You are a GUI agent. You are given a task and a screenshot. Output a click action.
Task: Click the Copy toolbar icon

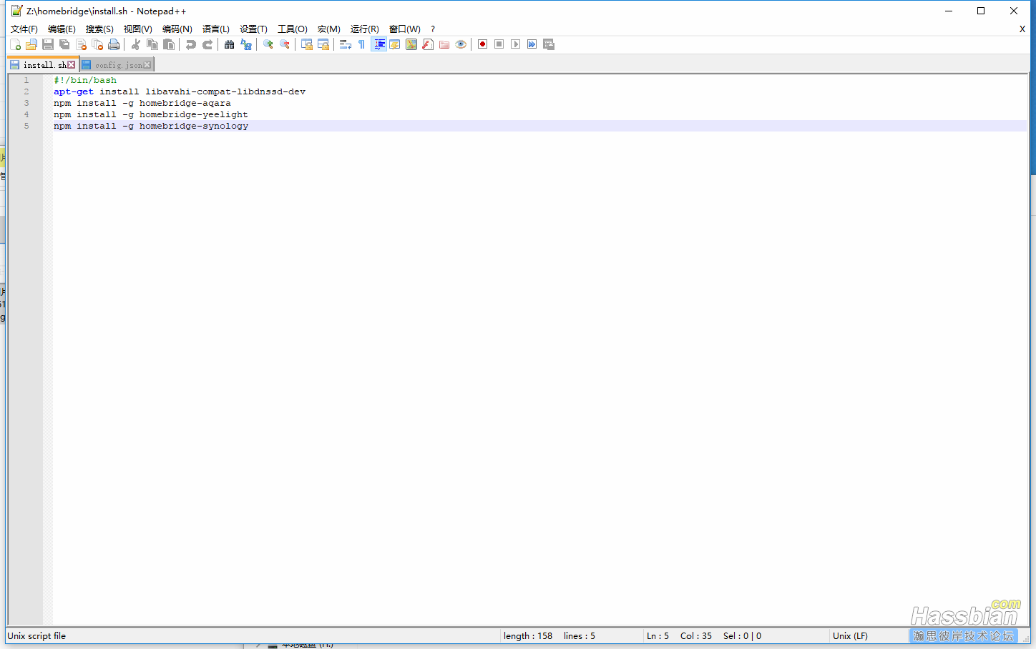[x=152, y=44]
